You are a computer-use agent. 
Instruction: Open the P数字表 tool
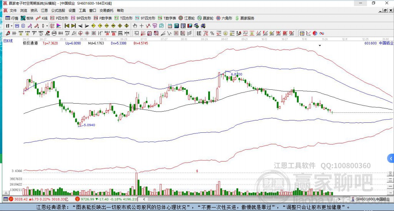(x=102, y=18)
